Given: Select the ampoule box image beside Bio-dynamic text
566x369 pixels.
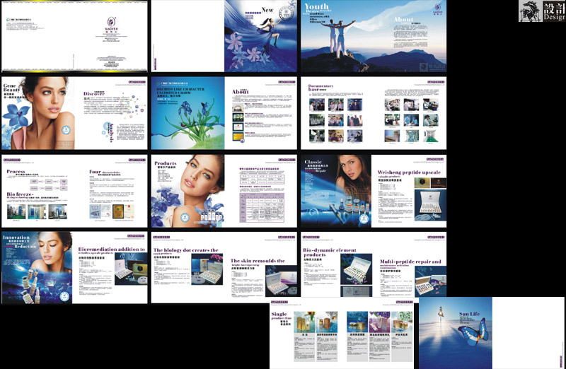Looking at the screenshot, I should (357, 269).
